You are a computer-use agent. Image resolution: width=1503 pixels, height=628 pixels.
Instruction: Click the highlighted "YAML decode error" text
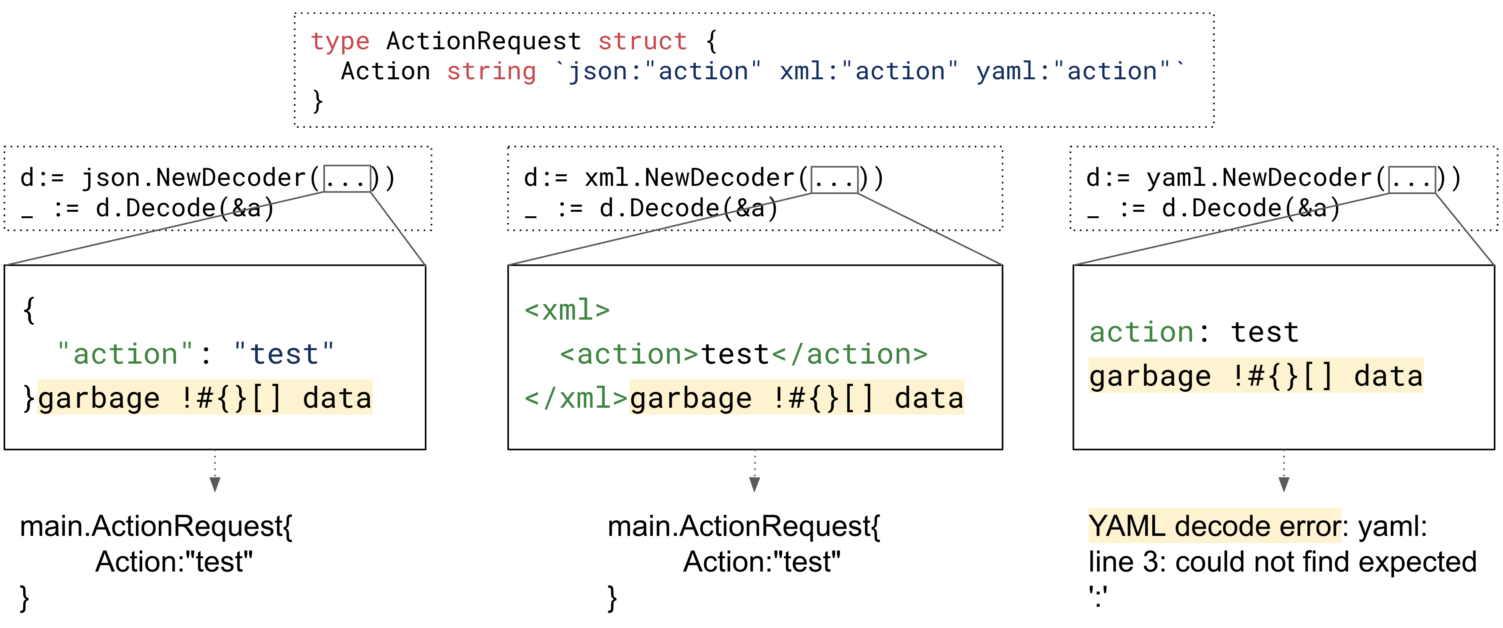coord(1214,526)
